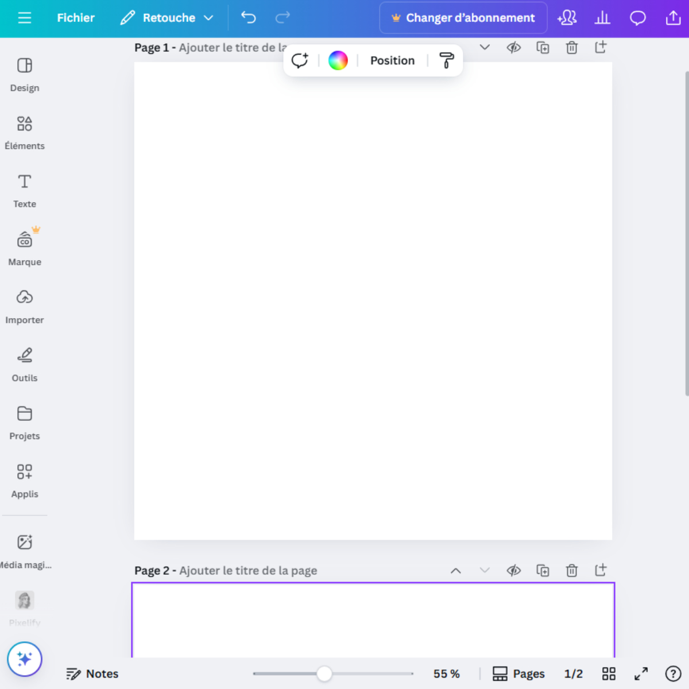Click Changer d'abonnement button

(x=463, y=18)
